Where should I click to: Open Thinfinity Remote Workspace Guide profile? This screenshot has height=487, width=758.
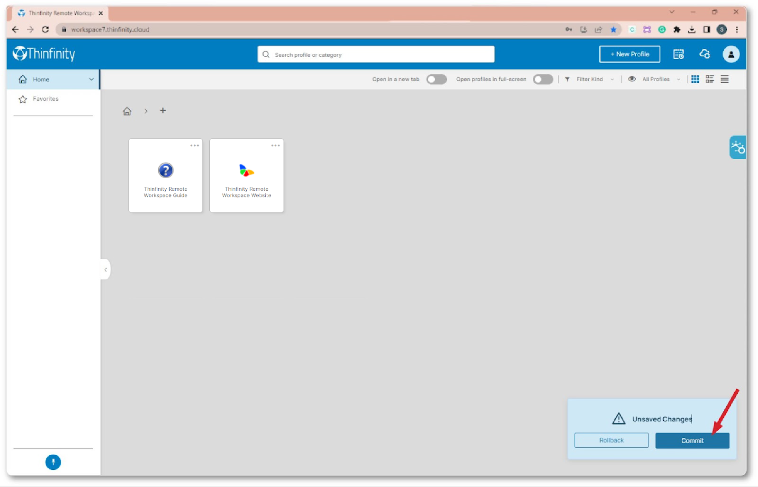(166, 176)
